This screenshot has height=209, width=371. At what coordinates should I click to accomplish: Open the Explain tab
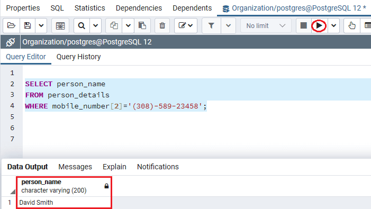click(x=114, y=167)
